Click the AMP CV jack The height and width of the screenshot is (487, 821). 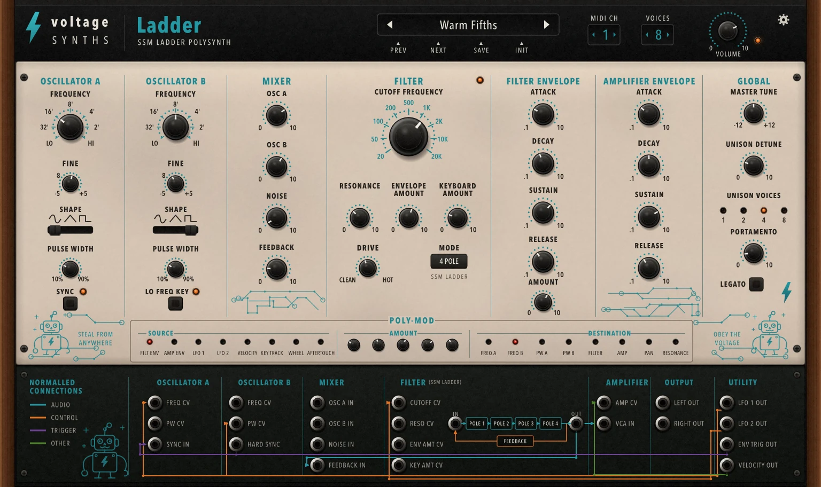tap(604, 403)
